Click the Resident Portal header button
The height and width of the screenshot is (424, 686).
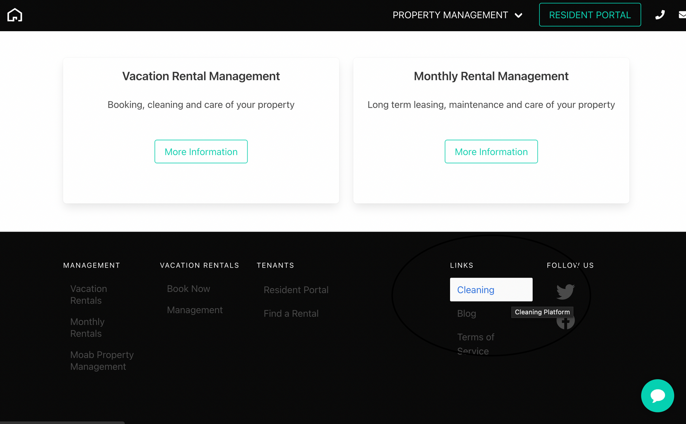(590, 15)
